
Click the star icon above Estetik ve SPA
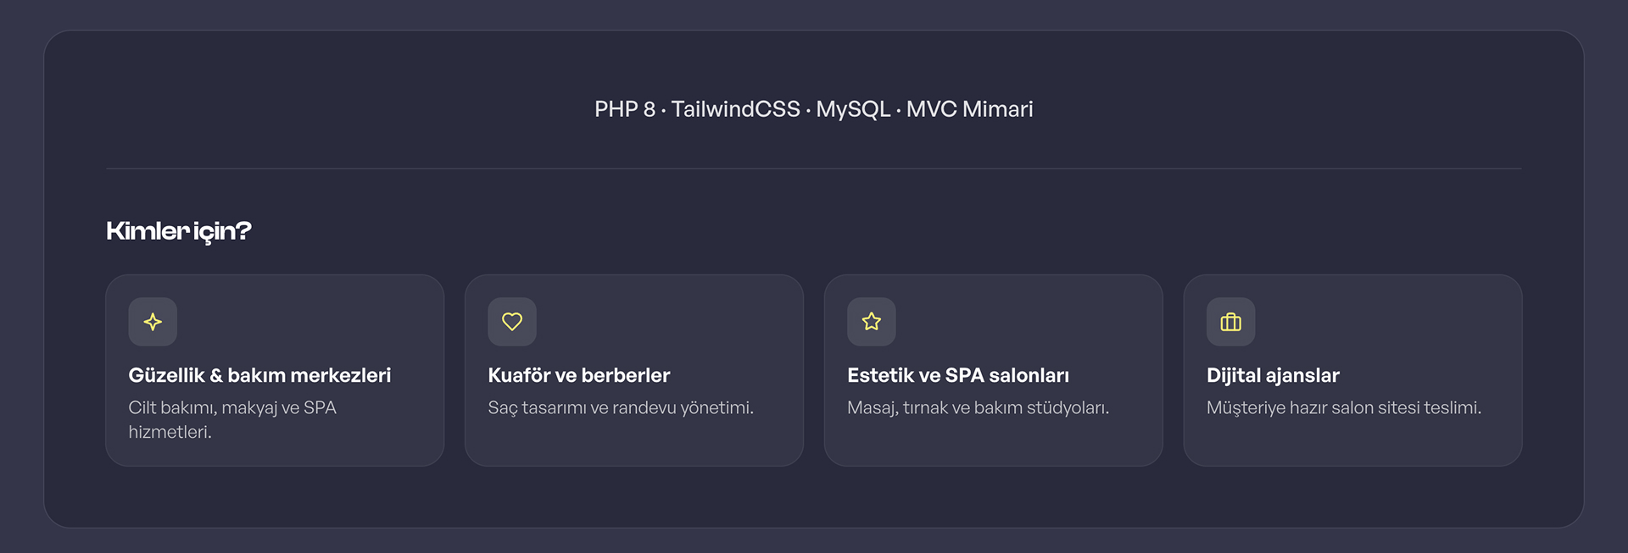point(872,322)
